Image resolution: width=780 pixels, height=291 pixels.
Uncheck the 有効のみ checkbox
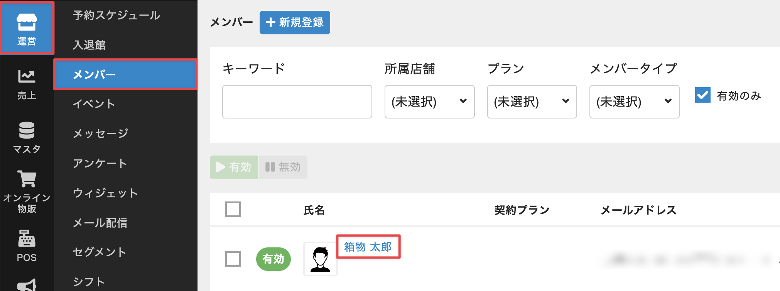tap(702, 95)
